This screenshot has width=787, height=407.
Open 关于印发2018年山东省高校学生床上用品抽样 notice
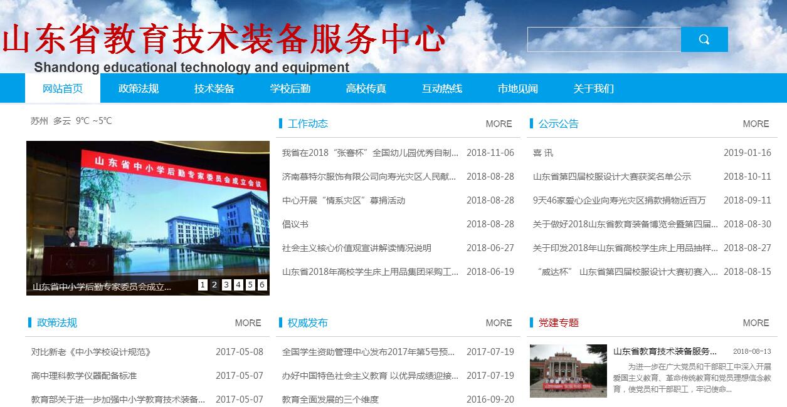coord(626,248)
